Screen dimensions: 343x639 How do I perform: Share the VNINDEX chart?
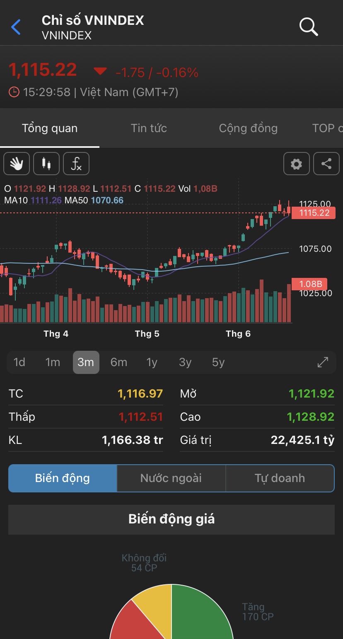[x=326, y=164]
